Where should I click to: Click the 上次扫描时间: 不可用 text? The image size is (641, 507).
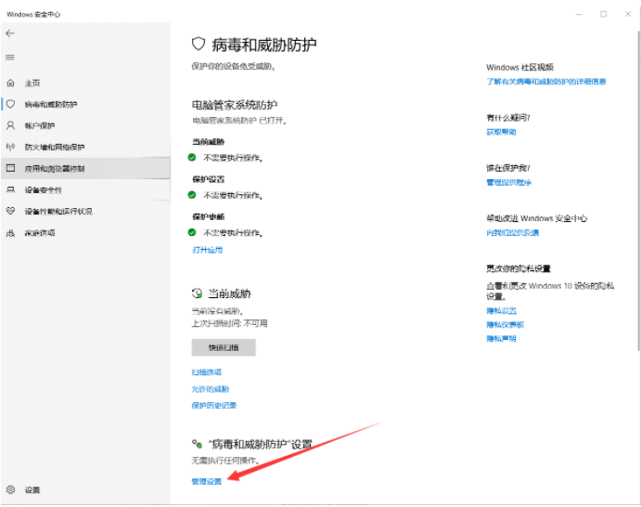click(230, 323)
